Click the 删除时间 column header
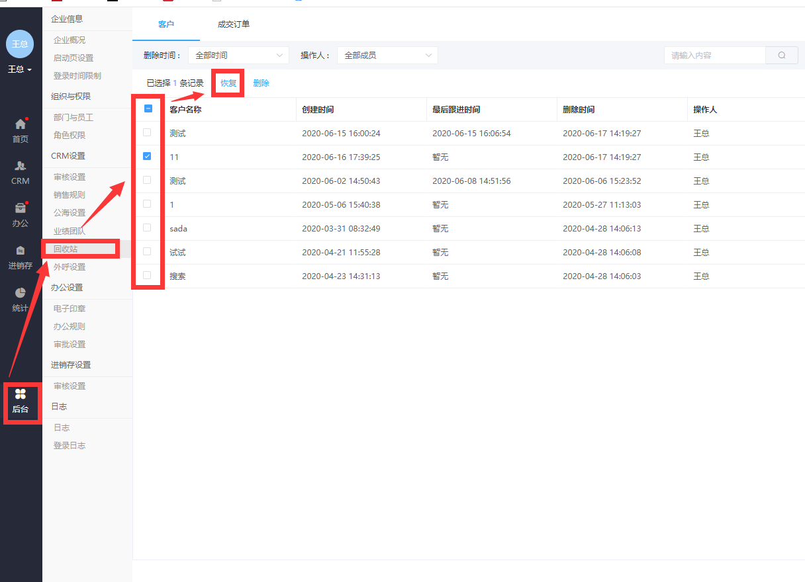The height and width of the screenshot is (582, 805). click(579, 110)
